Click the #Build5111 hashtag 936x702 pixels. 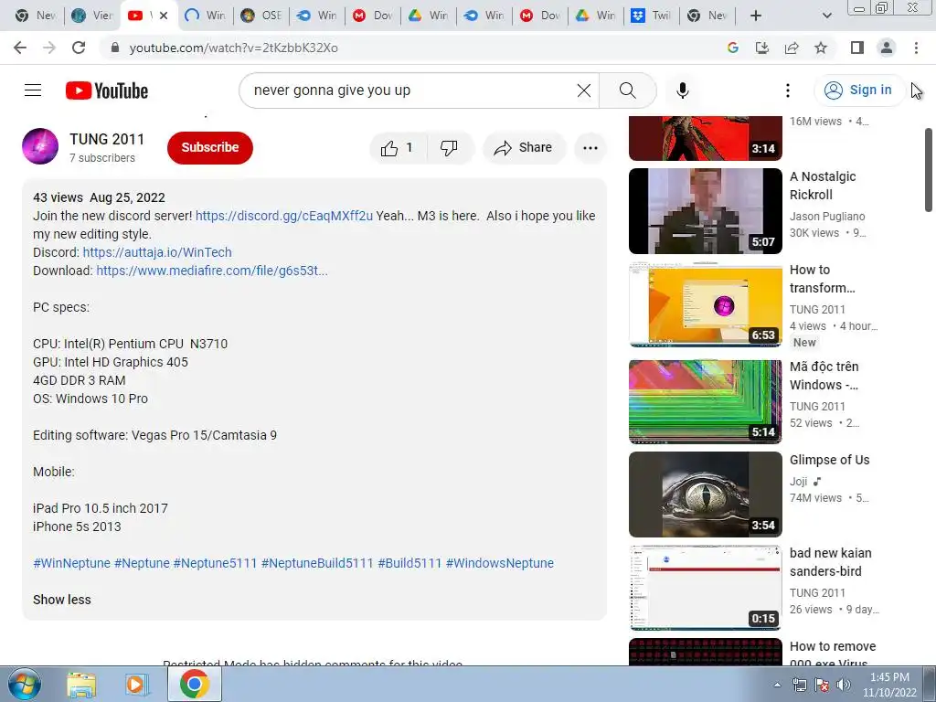pos(409,563)
